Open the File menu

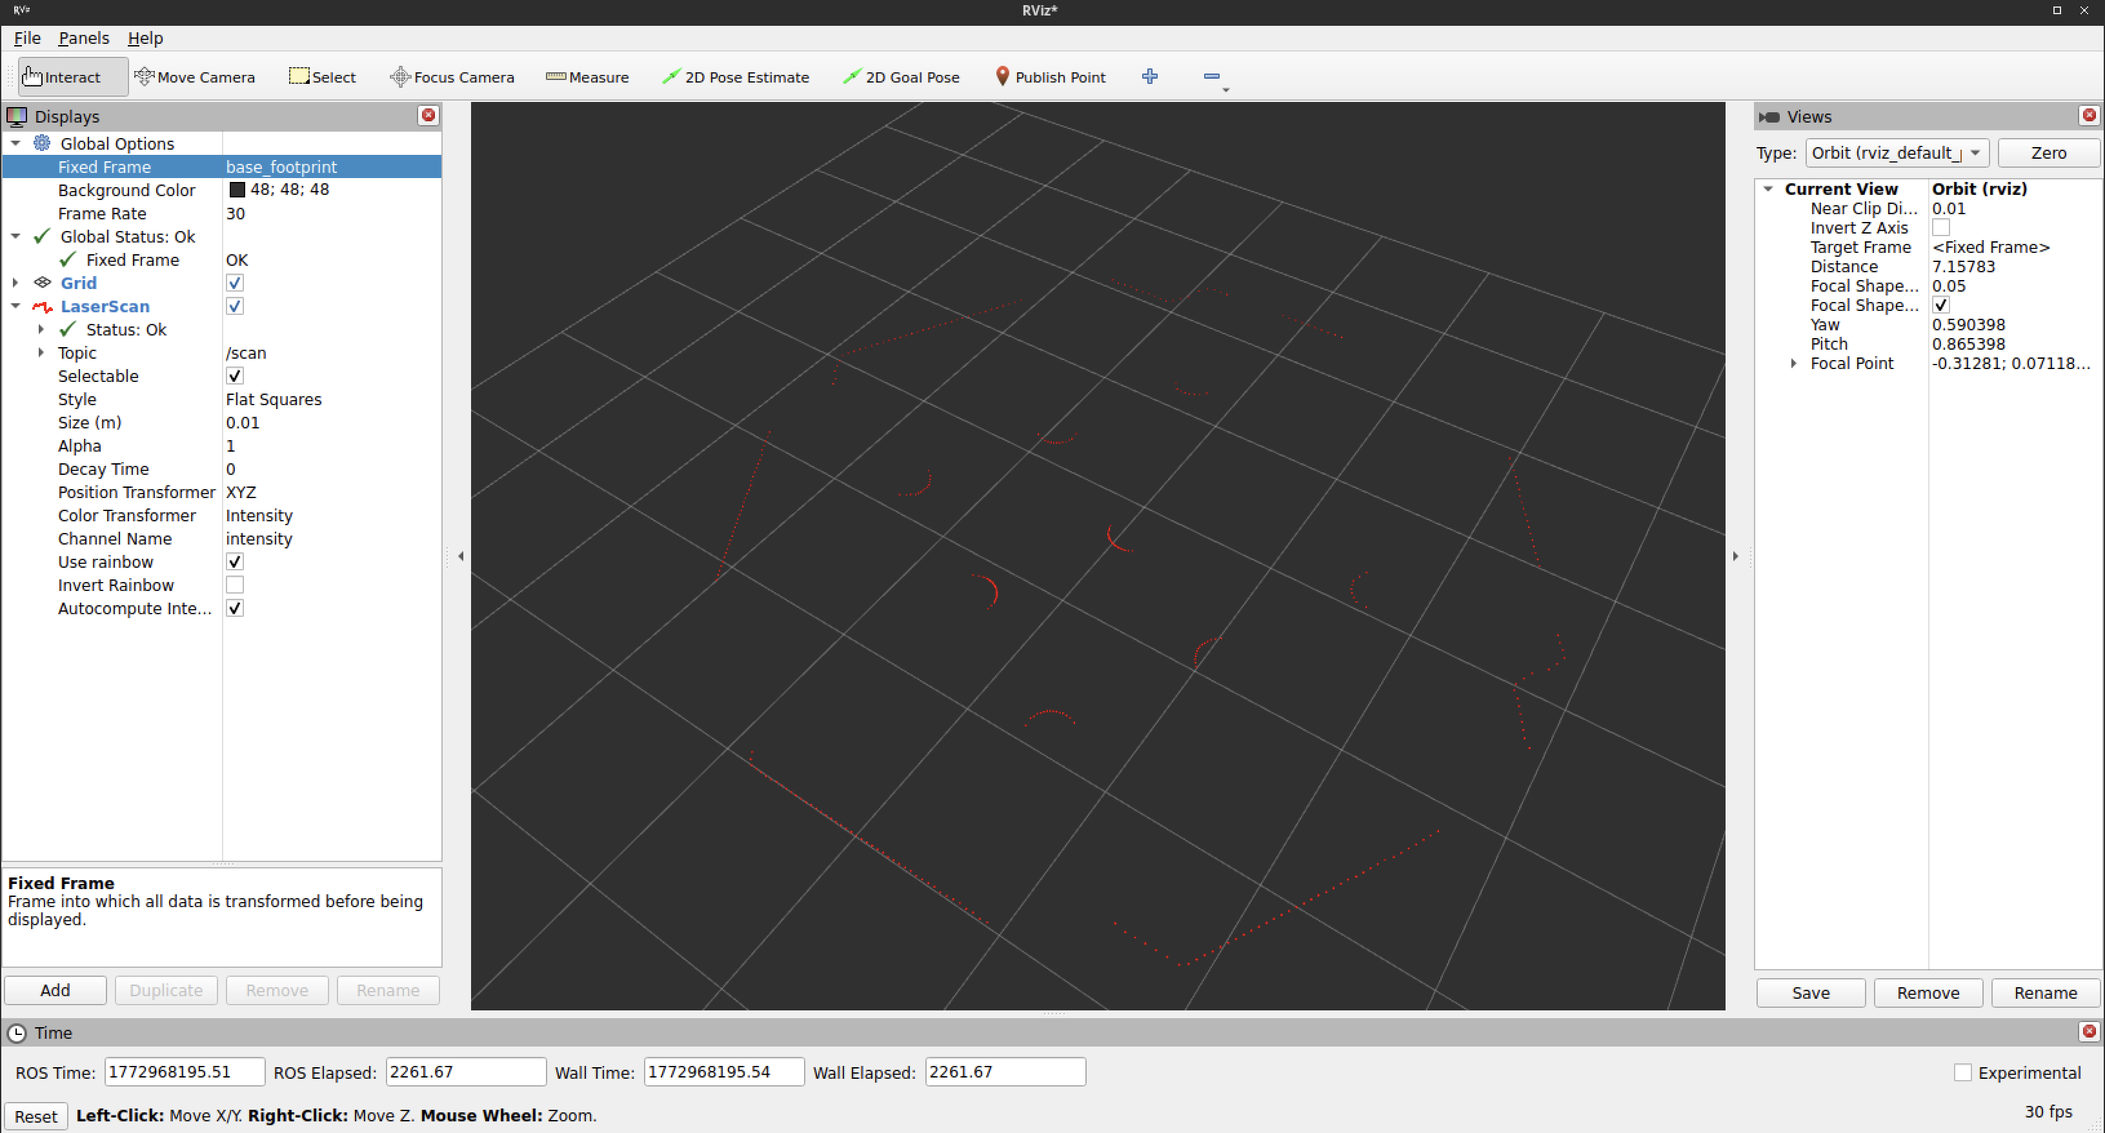(27, 37)
